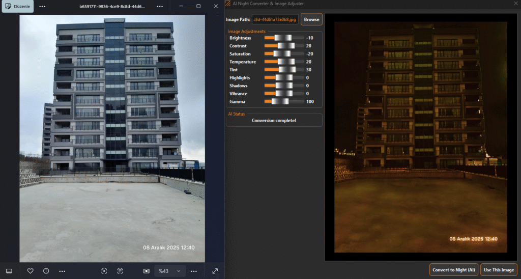Click the Brightness slider handle
The width and height of the screenshot is (521, 279).
coord(283,38)
